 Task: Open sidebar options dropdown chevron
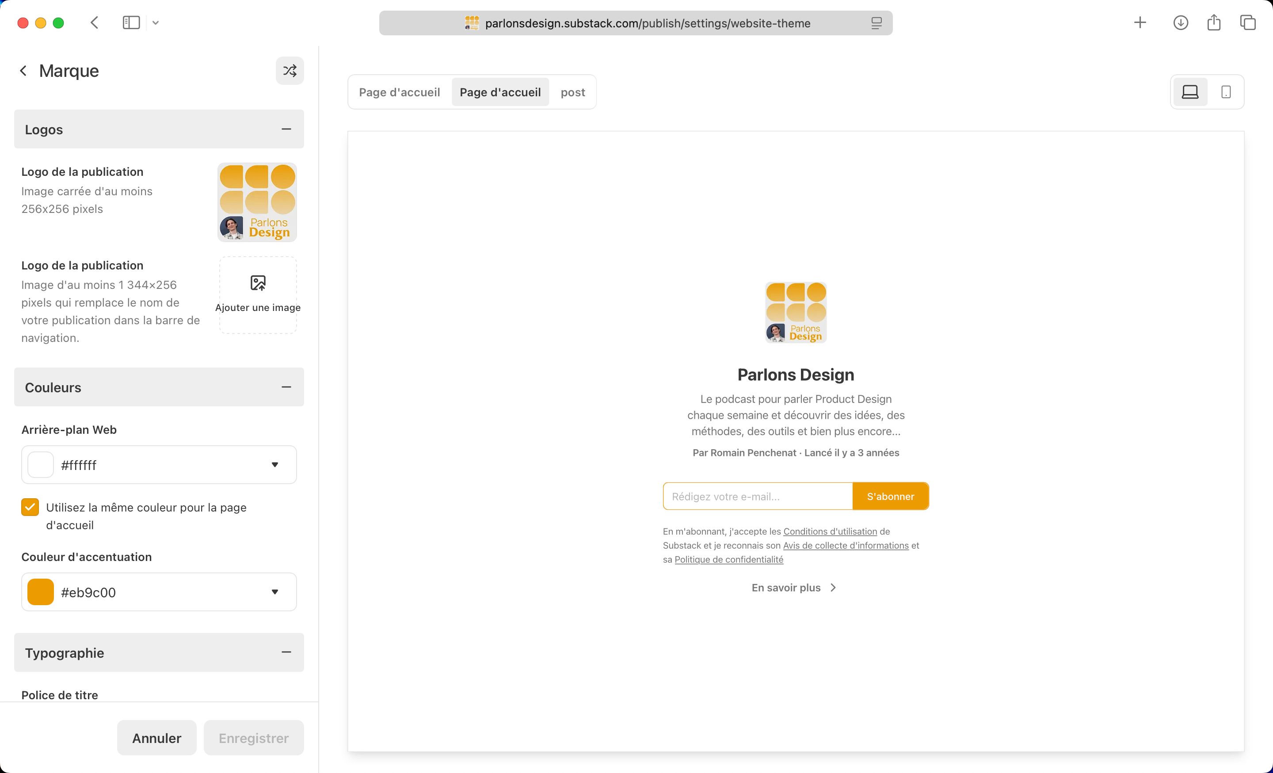(x=156, y=23)
